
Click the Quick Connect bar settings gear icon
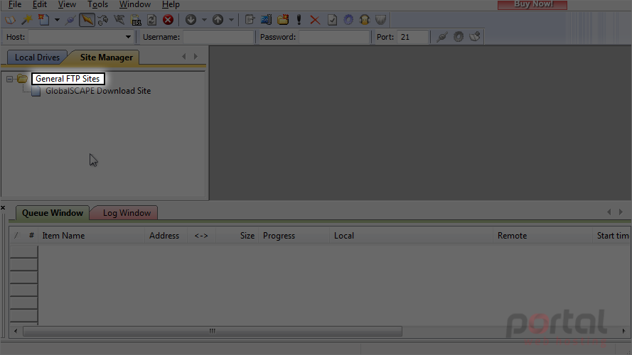point(459,37)
